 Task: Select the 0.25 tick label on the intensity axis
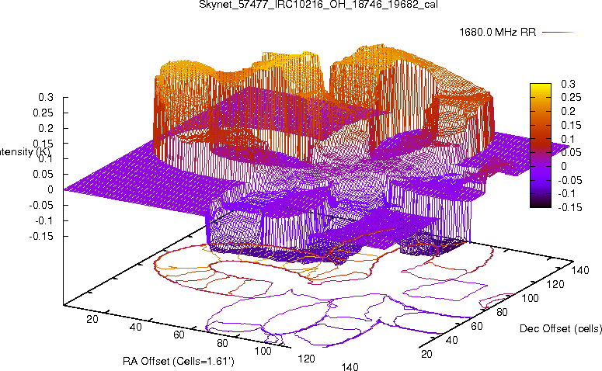[x=43, y=113]
